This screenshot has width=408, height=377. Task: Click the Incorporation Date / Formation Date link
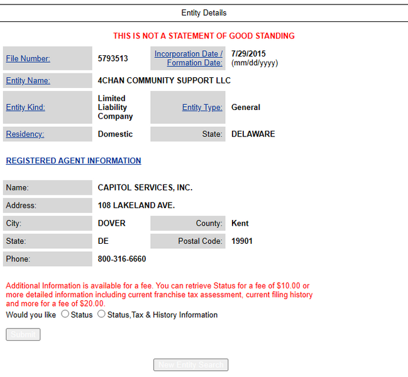click(x=189, y=58)
